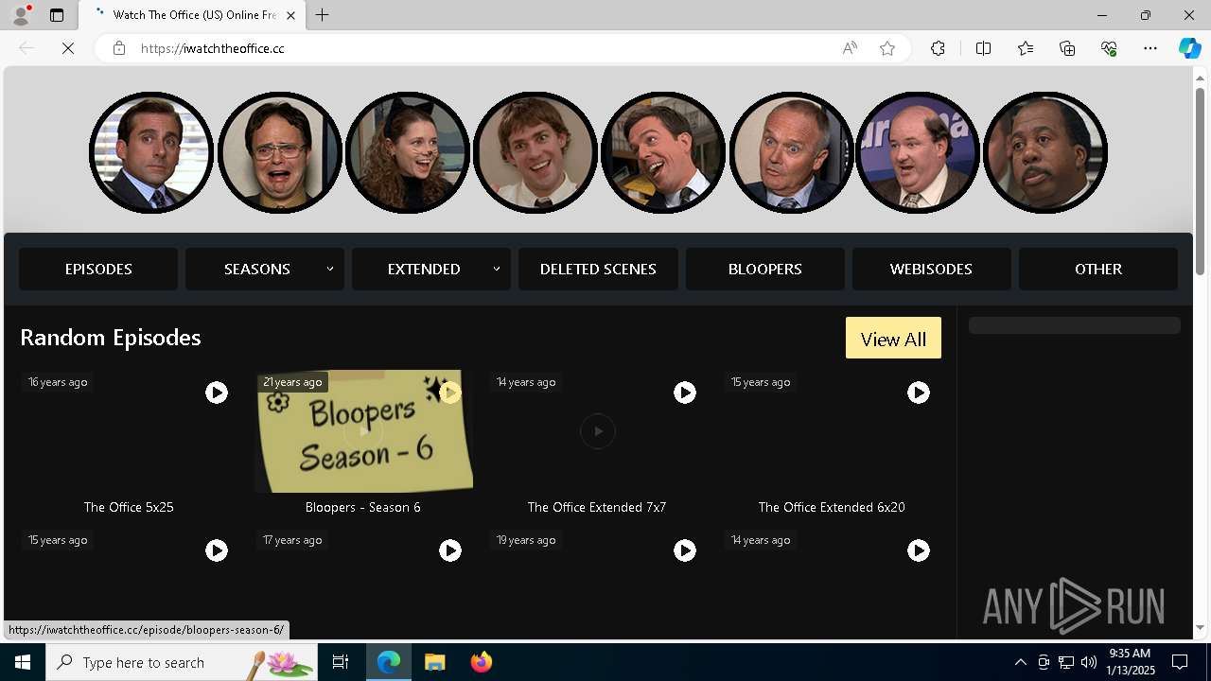Play second-row 15 years ago episode
The height and width of the screenshot is (681, 1211).
tap(217, 550)
